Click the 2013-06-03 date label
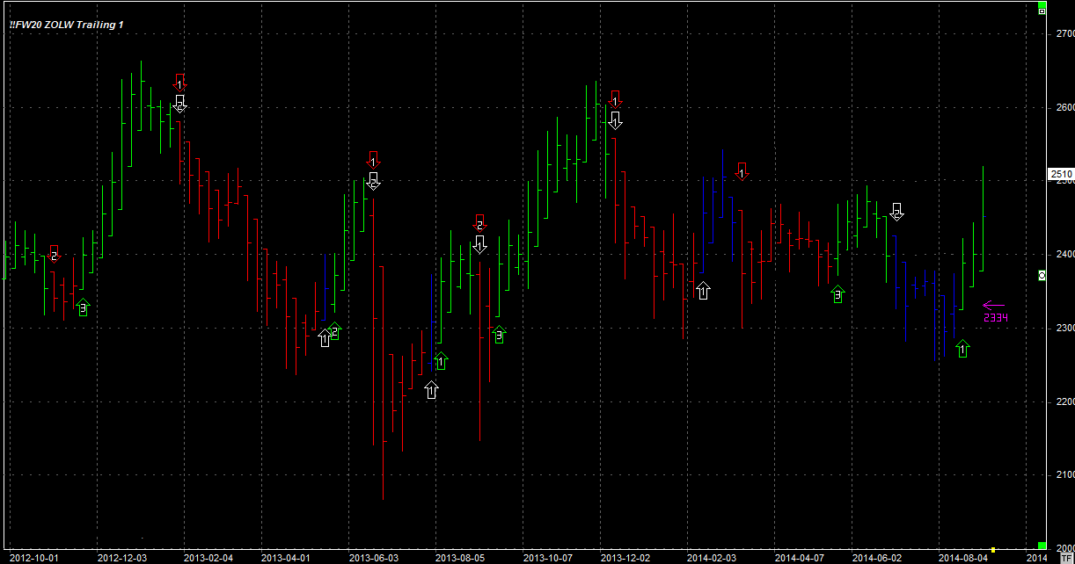The width and height of the screenshot is (1075, 564). (374, 557)
